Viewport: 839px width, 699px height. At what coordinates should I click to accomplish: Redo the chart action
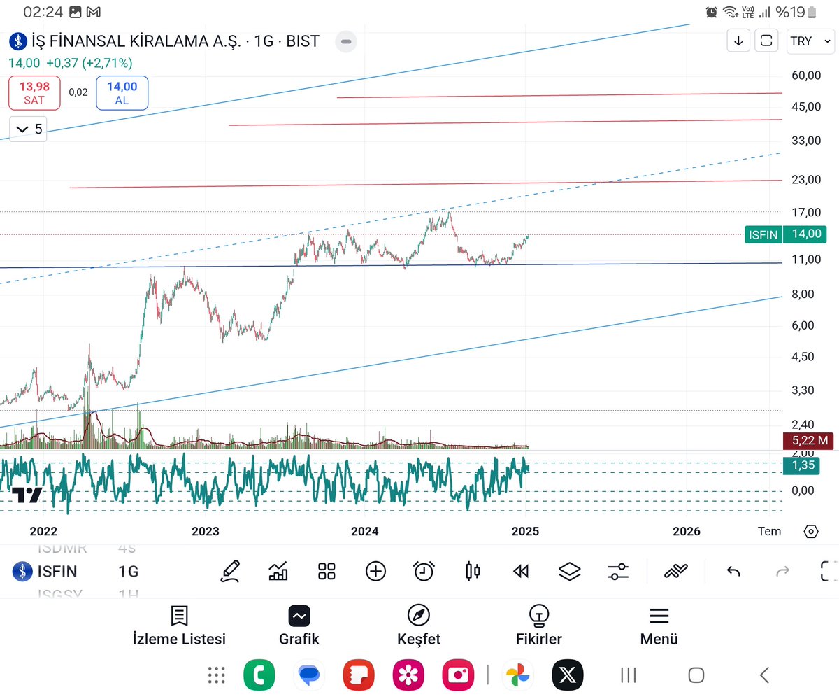(782, 572)
